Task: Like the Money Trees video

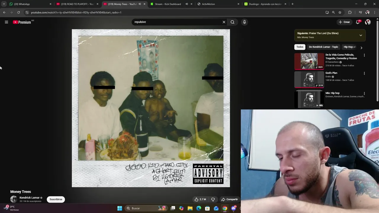Action: (x=200, y=199)
